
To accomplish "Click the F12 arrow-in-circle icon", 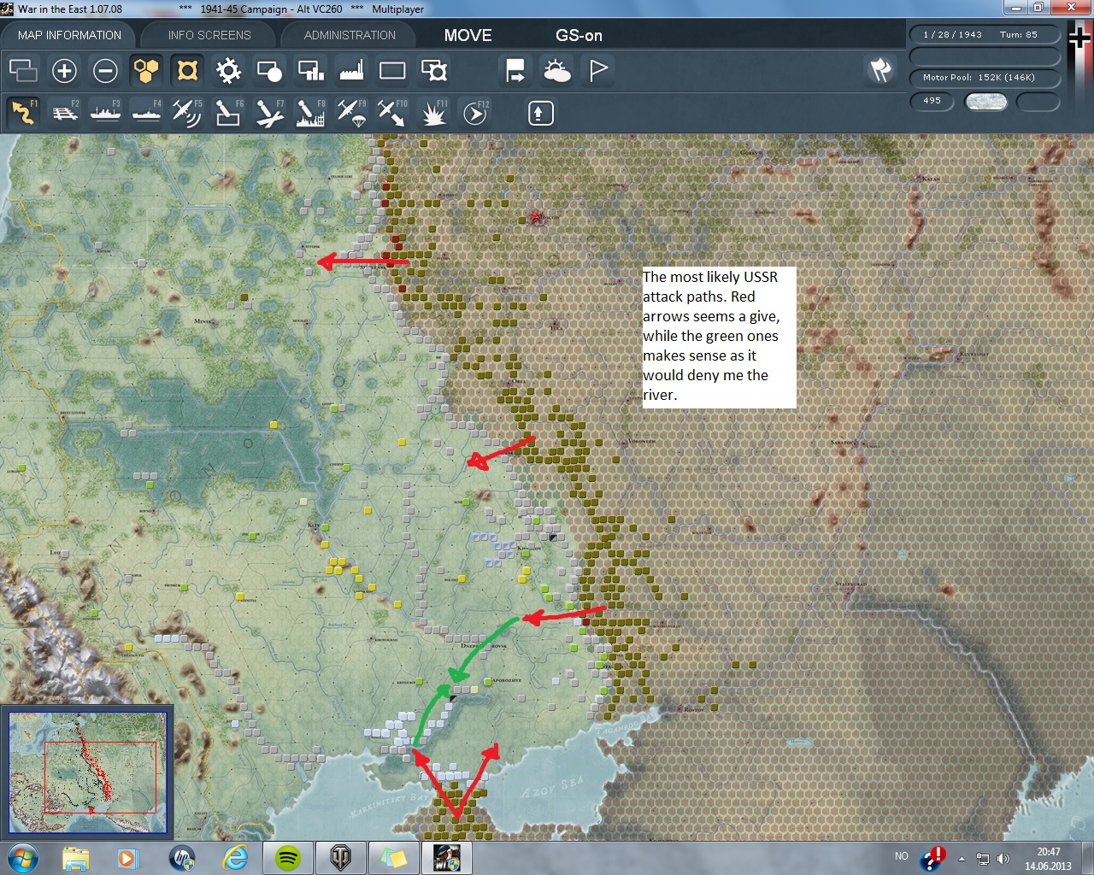I will click(x=475, y=112).
